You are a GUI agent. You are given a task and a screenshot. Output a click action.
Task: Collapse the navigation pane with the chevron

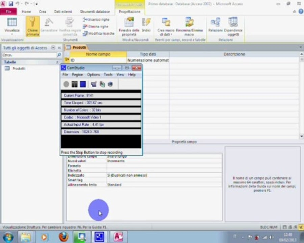pyautogui.click(x=59, y=48)
